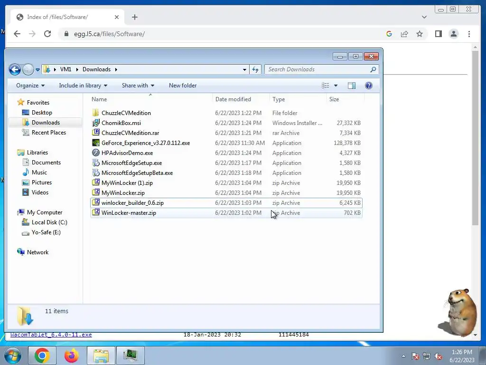Bookmark this page with star icon
This screenshot has height=365, width=486.
click(x=420, y=34)
